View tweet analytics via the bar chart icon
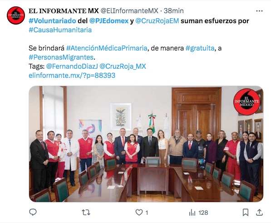Screen dimensions: 271x223 click(192, 212)
